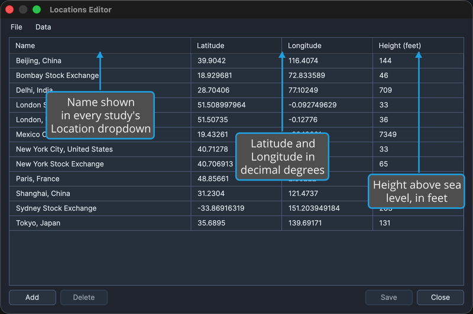Click longitude value -0.12776
The image size is (473, 314).
tap(303, 119)
